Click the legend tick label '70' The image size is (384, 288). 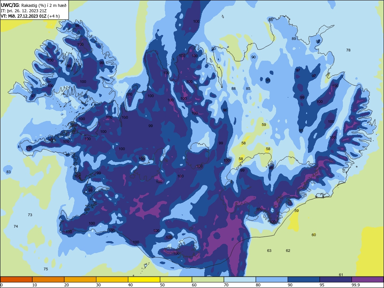pos(226,285)
